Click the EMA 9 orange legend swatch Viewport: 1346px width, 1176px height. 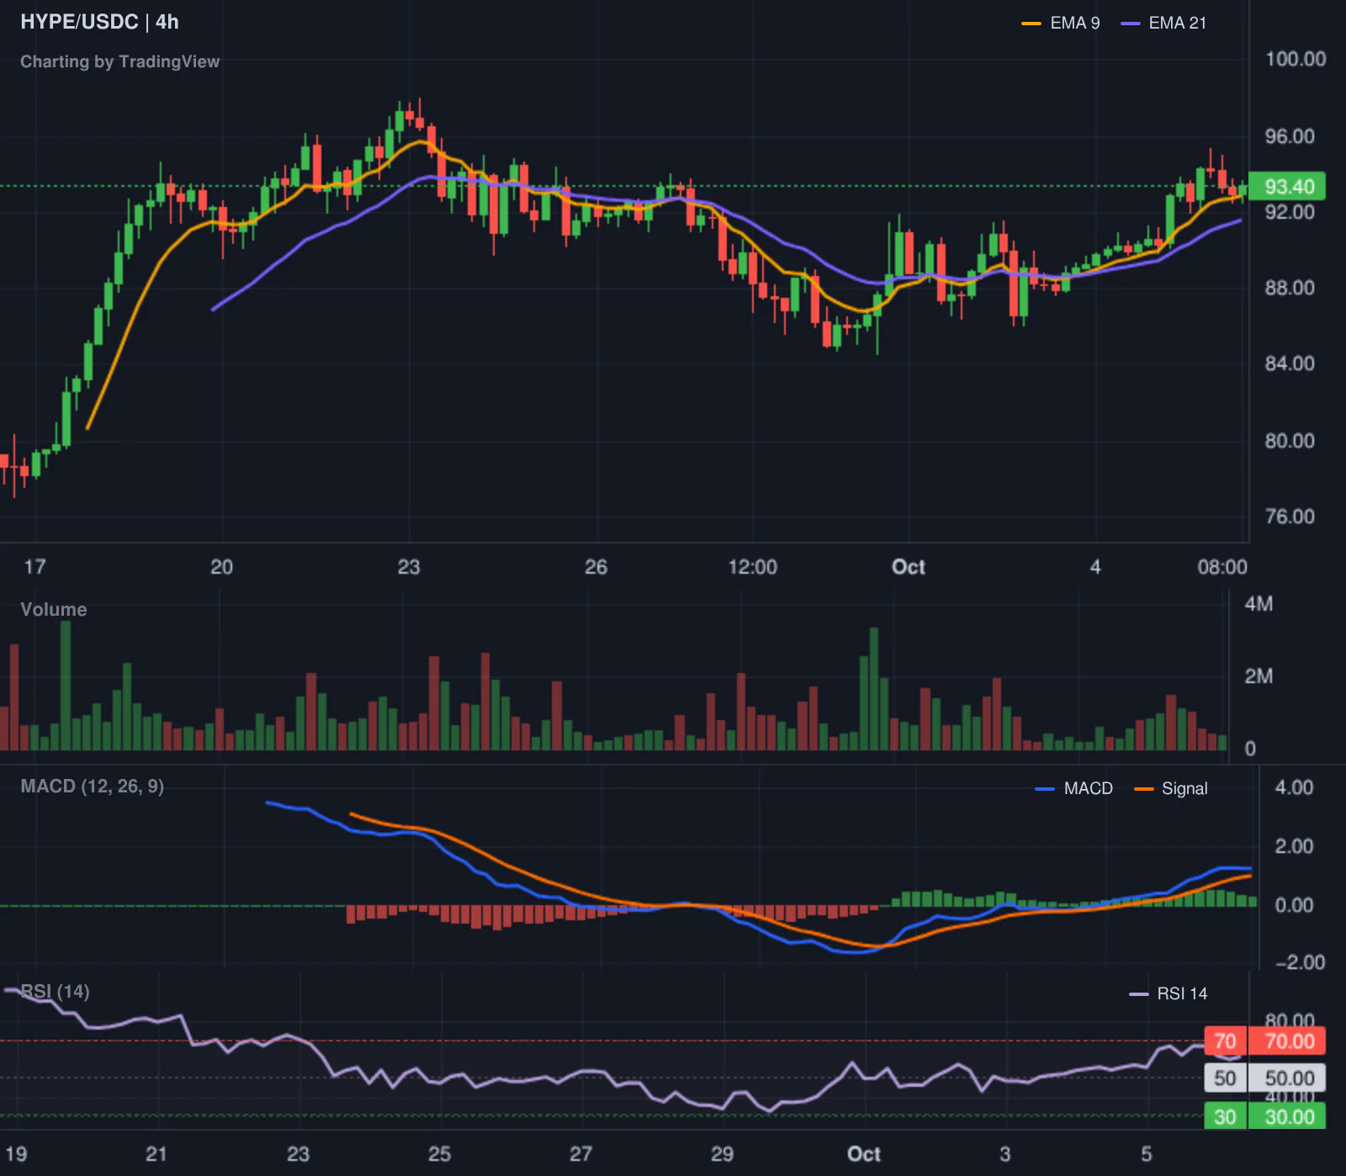pos(1031,24)
